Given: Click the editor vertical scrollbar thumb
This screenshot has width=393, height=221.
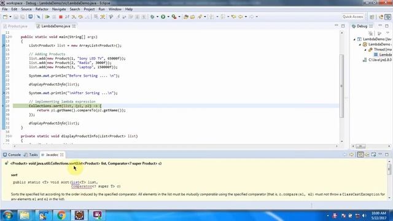Looking at the screenshot, I should coord(341,86).
